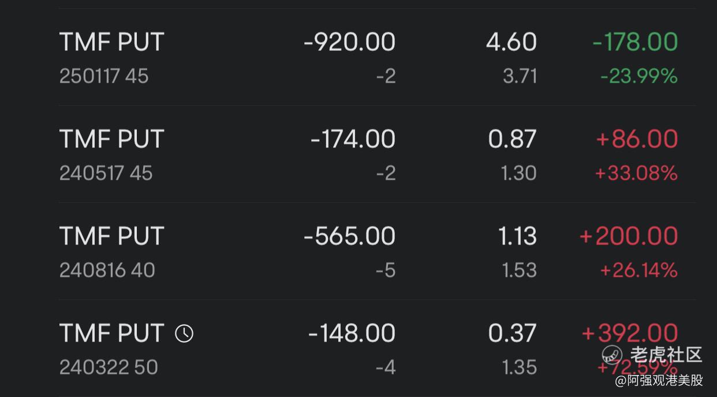Tap the -148.00 market value
Image resolution: width=717 pixels, height=397 pixels.
pyautogui.click(x=352, y=333)
